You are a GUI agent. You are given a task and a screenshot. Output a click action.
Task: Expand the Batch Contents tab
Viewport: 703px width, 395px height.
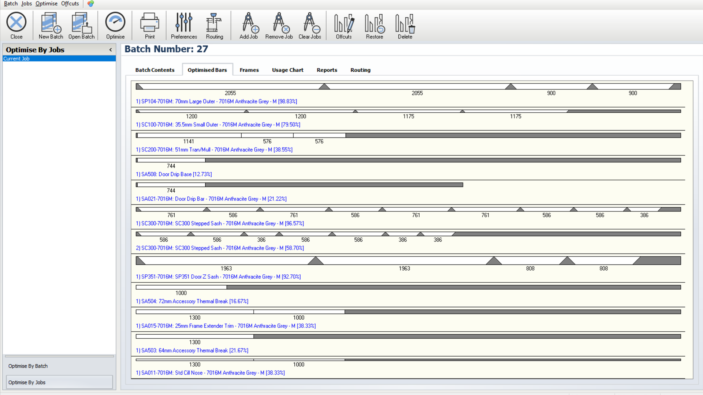[x=155, y=70]
